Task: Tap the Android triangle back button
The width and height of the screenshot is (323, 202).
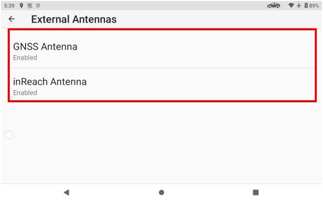Action: click(x=66, y=192)
